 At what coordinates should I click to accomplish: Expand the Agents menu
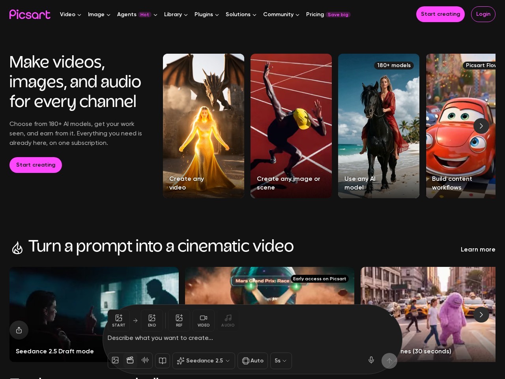point(137,14)
